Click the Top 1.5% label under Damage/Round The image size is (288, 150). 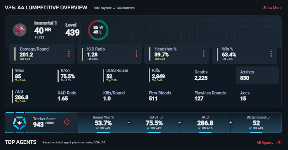[x=25, y=59]
